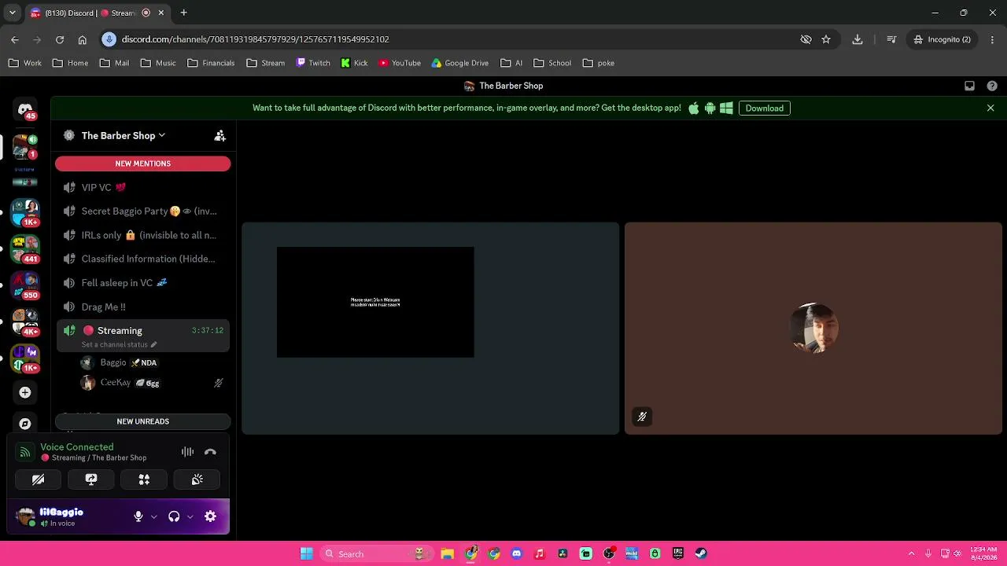Deafen with the headphones icon

click(174, 516)
